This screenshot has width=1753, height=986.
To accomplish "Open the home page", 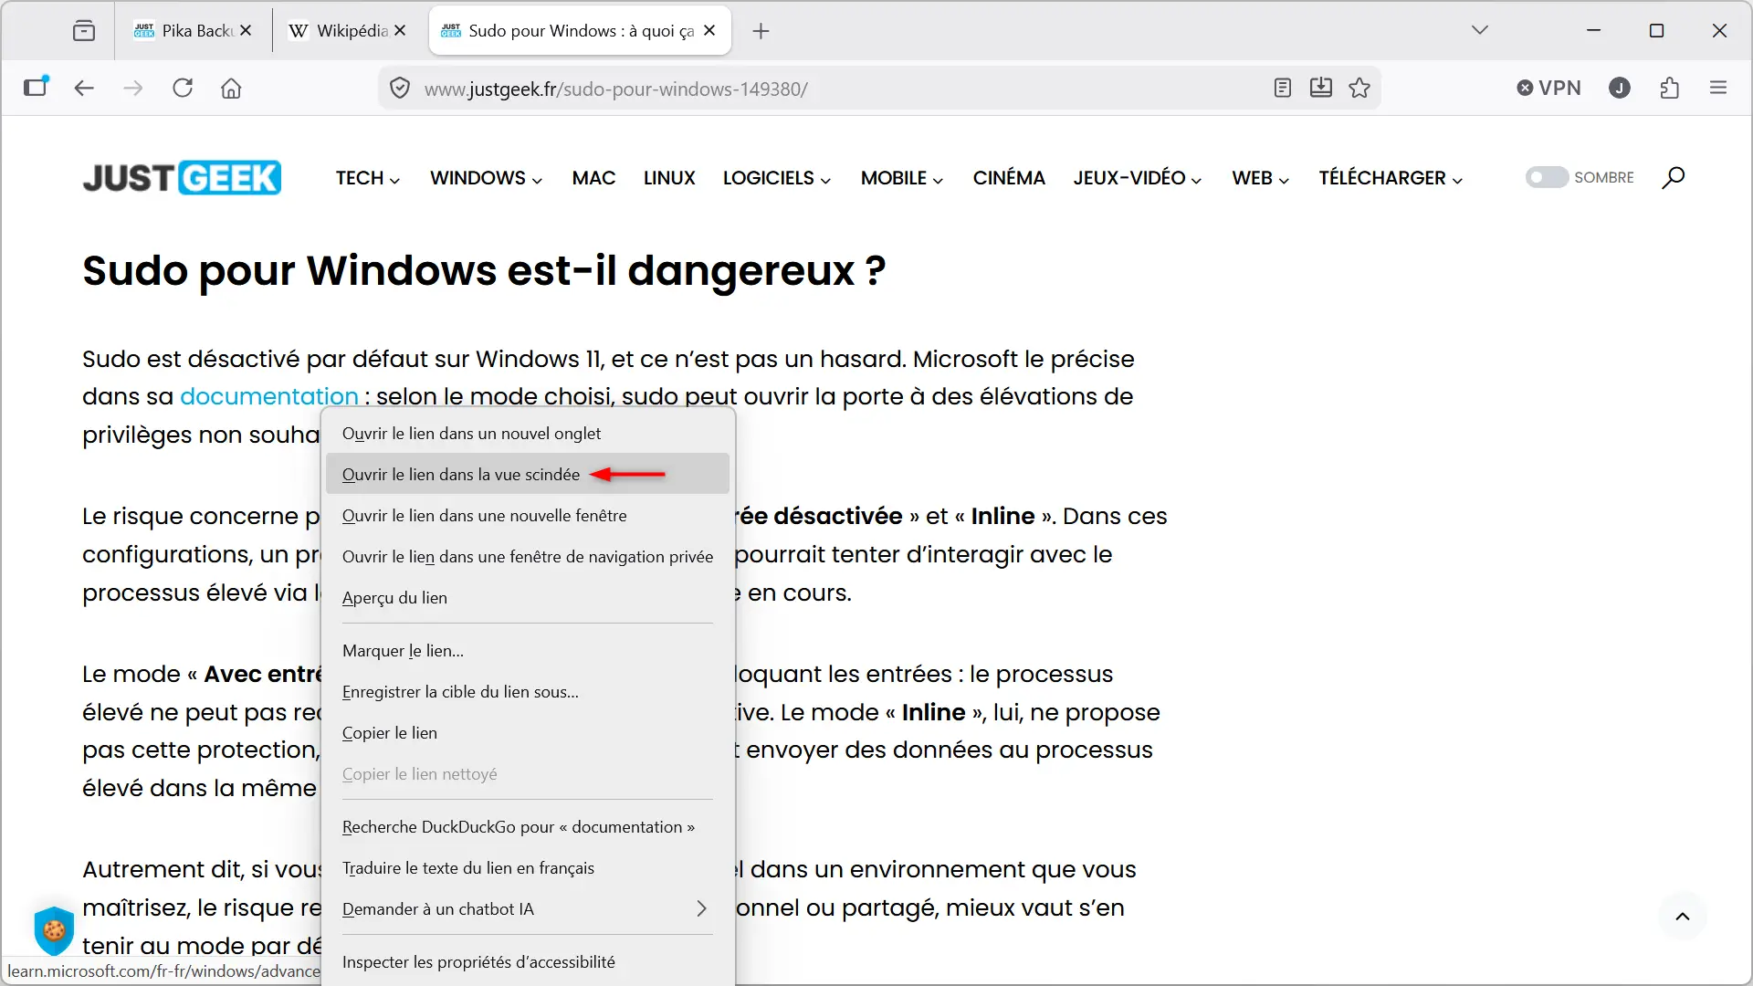I will pos(231,88).
